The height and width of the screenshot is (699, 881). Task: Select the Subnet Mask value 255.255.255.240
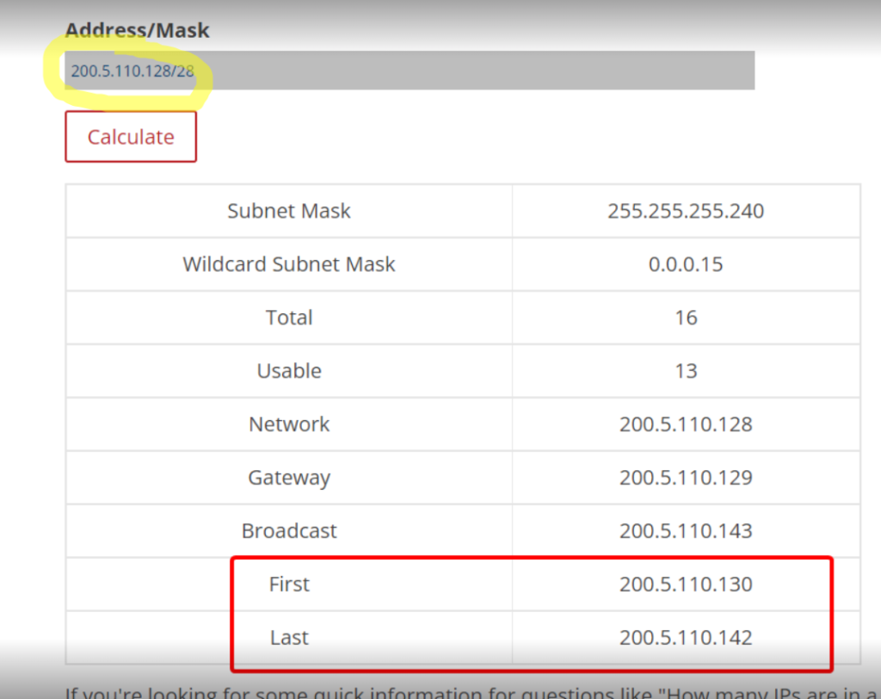click(686, 211)
